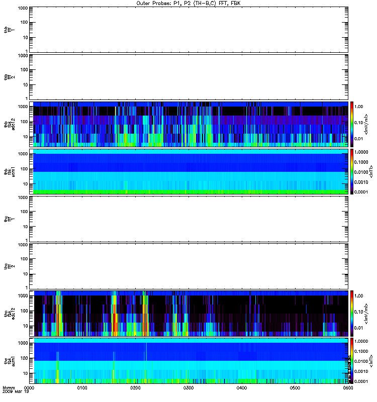Click the thc fbk edc12 spectrogram panel
Screen dimensions: 377x402
(x=189, y=314)
